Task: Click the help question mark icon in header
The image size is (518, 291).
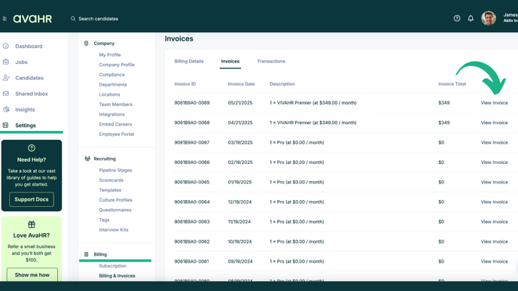Action: 457,19
